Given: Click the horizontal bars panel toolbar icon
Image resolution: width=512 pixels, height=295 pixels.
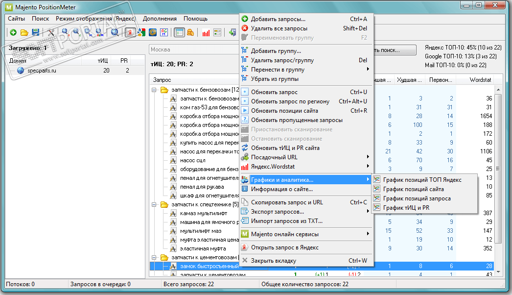Looking at the screenshot, I should pyautogui.click(x=217, y=32).
